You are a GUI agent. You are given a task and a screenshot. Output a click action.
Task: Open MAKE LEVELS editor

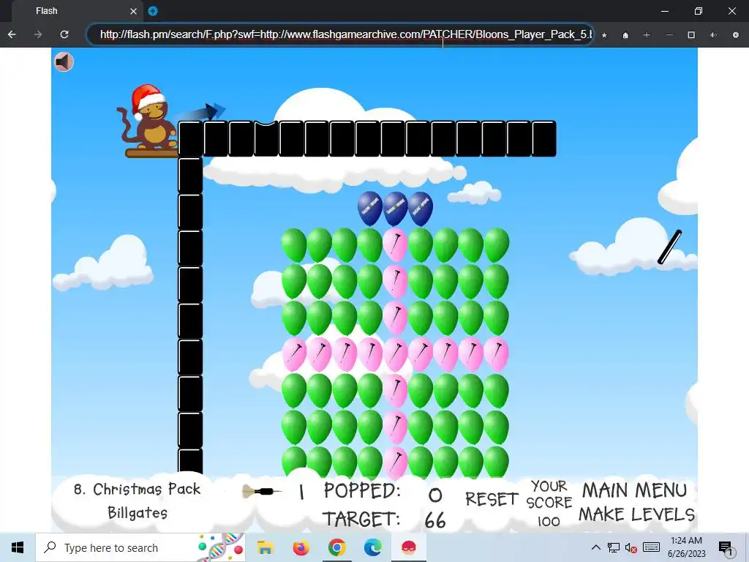(x=637, y=514)
